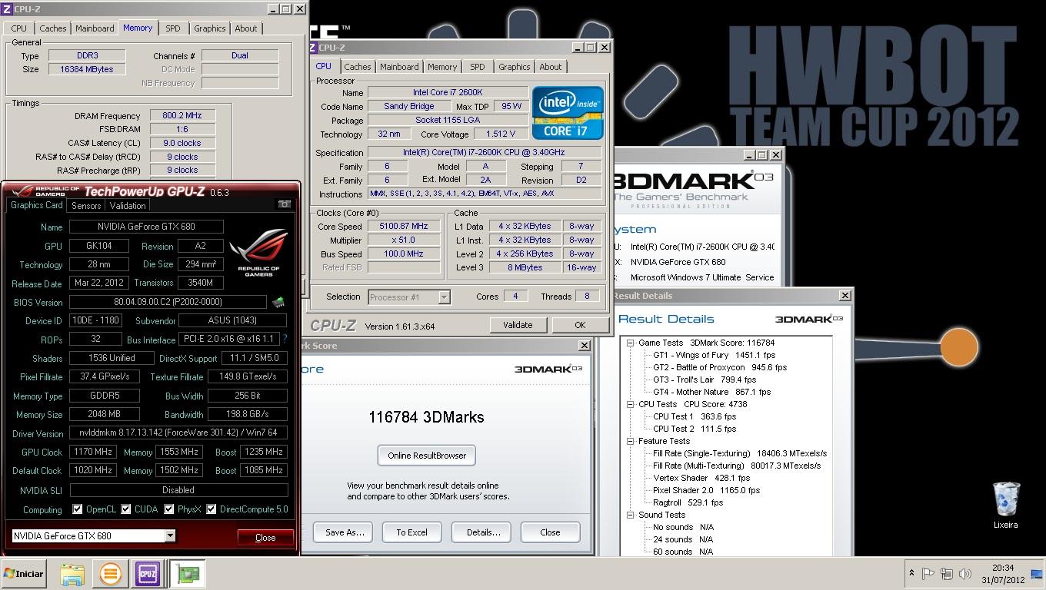This screenshot has height=590, width=1046.
Task: Click the DRAM Frequency 800.2 MHz field
Action: pyautogui.click(x=182, y=116)
